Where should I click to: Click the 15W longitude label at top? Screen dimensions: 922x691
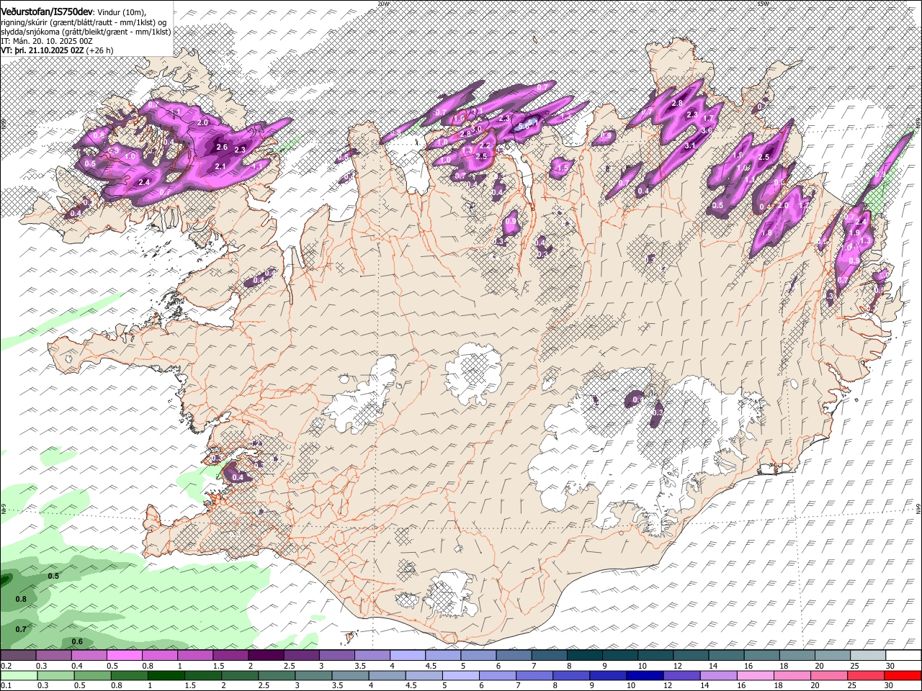click(763, 3)
